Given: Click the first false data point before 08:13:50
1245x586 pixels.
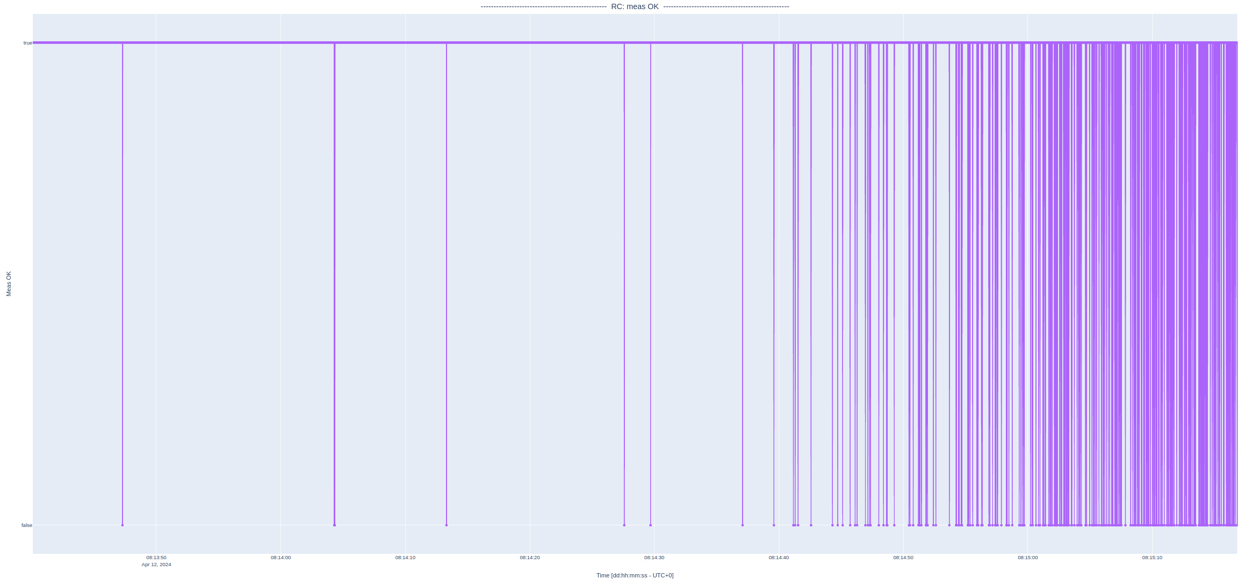Looking at the screenshot, I should click(x=123, y=525).
